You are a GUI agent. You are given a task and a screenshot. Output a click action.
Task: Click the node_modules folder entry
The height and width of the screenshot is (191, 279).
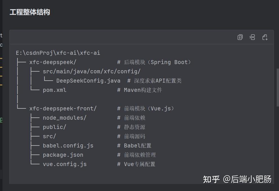tap(64, 118)
